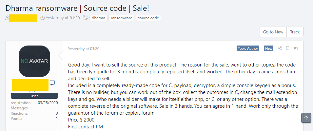Click the User role banner
313x131 pixels.
[x=34, y=96]
